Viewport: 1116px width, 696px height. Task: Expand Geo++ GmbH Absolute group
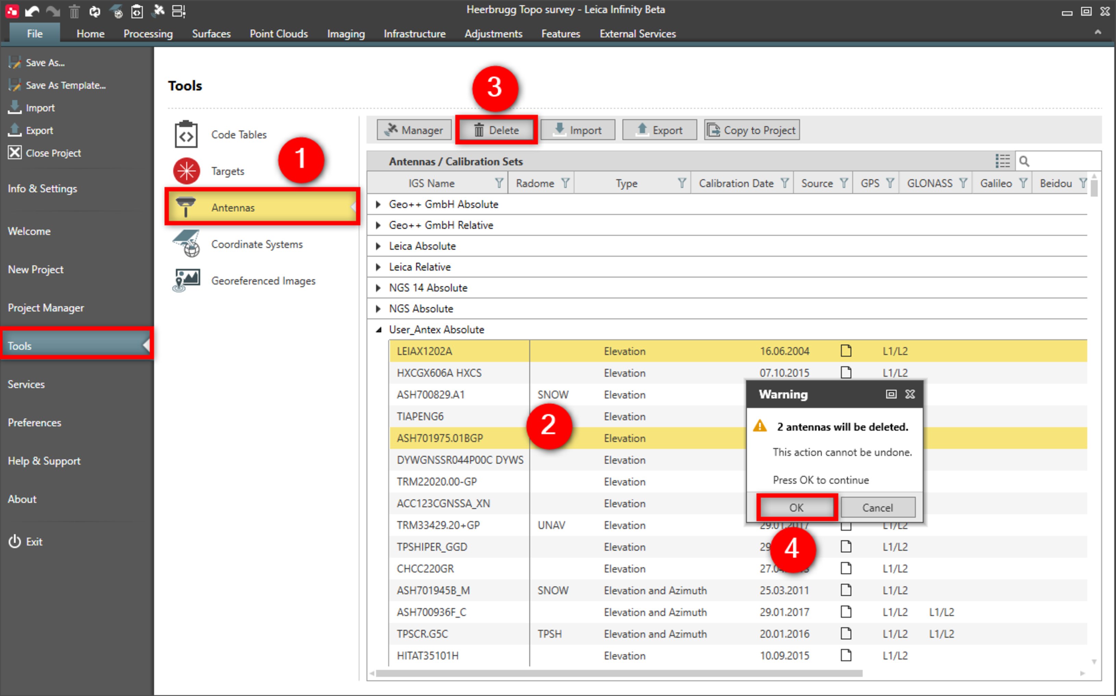tap(378, 204)
